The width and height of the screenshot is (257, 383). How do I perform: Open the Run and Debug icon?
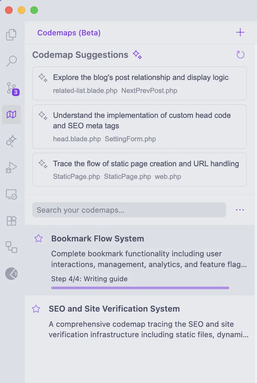point(11,167)
